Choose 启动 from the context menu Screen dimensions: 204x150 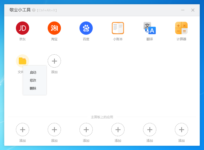(33, 72)
